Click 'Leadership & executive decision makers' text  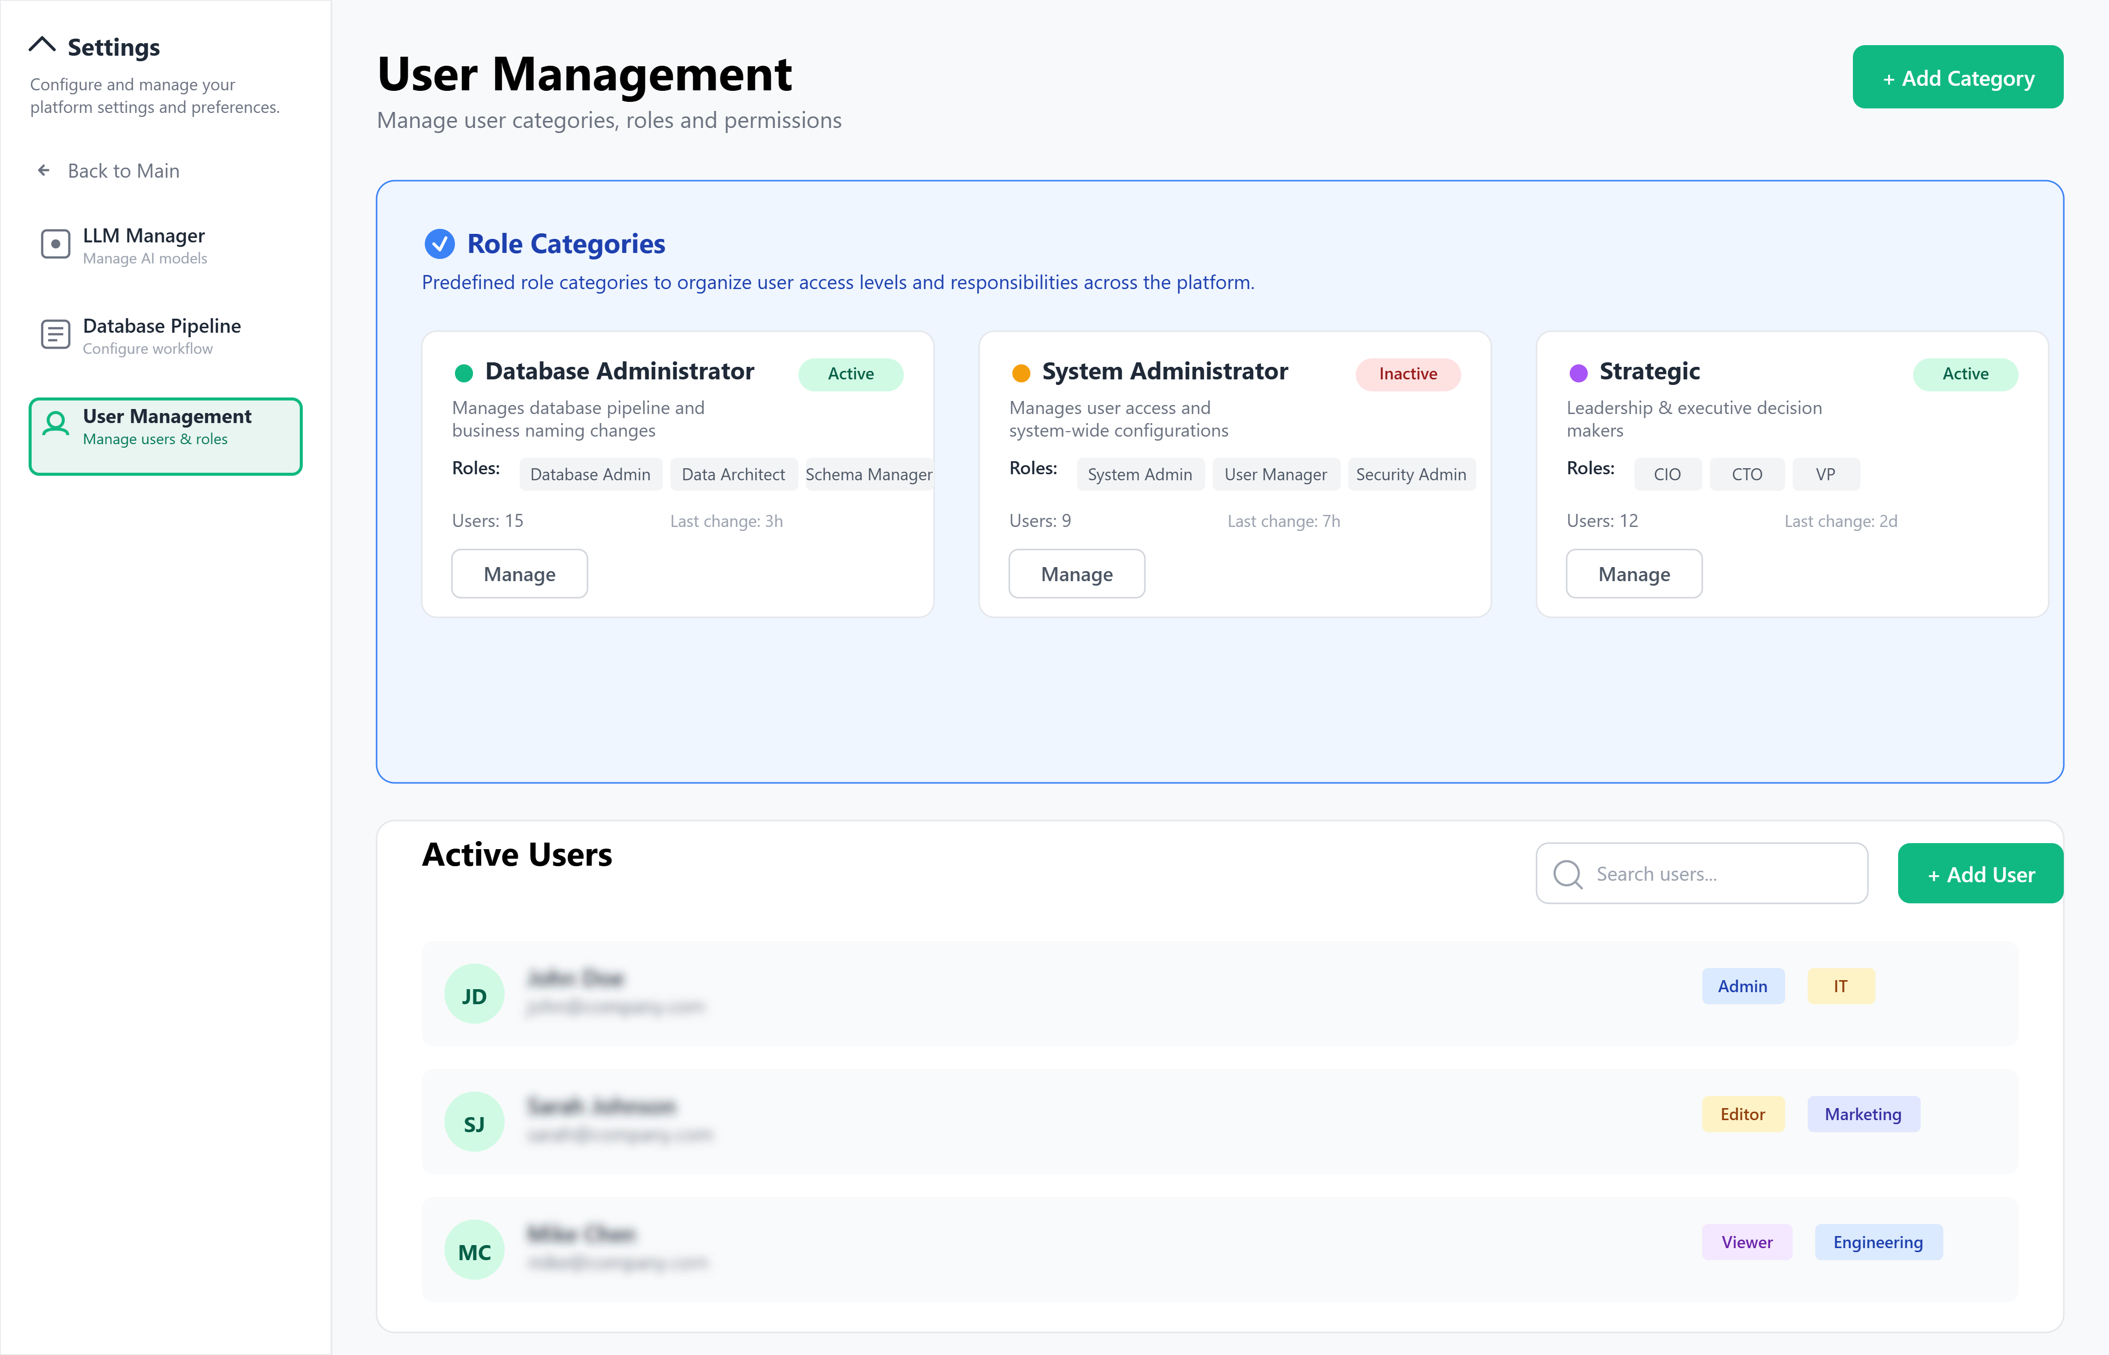click(x=1694, y=420)
